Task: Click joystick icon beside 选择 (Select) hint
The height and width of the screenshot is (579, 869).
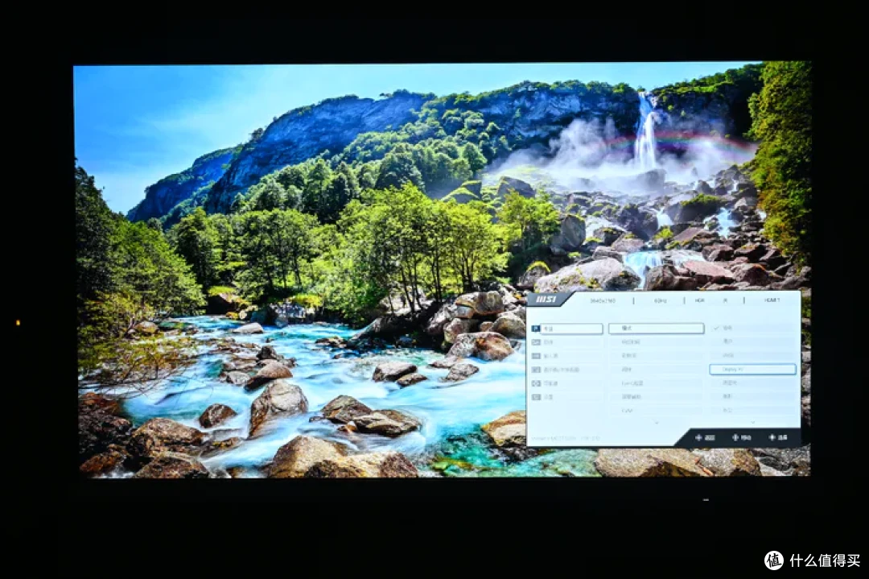Action: coord(772,437)
